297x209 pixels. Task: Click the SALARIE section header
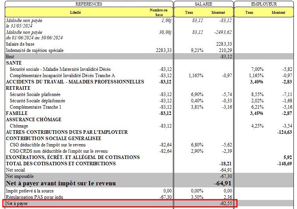pyautogui.click(x=203, y=4)
